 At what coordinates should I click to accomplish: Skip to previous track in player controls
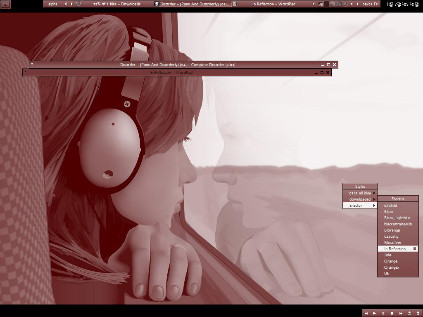click(x=366, y=313)
